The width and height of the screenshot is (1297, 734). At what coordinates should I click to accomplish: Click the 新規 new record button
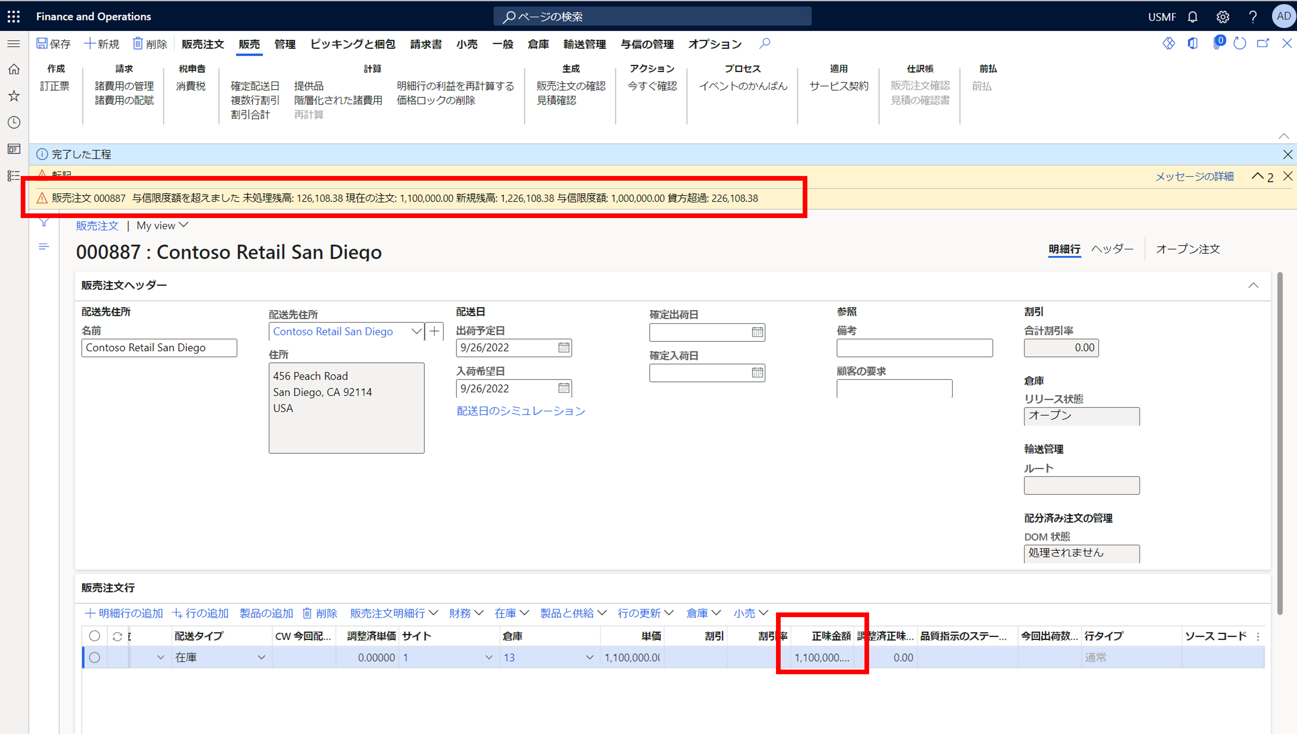tap(102, 44)
